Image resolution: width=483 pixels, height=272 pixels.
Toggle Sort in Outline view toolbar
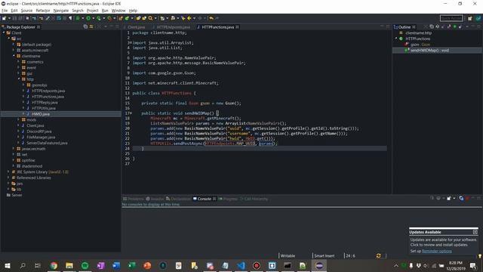[x=437, y=27]
